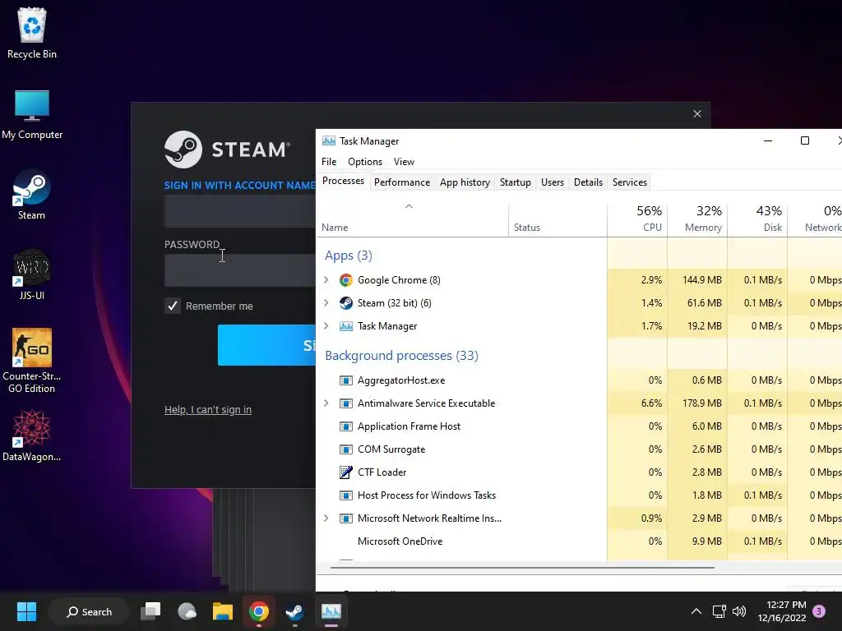Switch to Chrome from the taskbar

[x=258, y=611]
